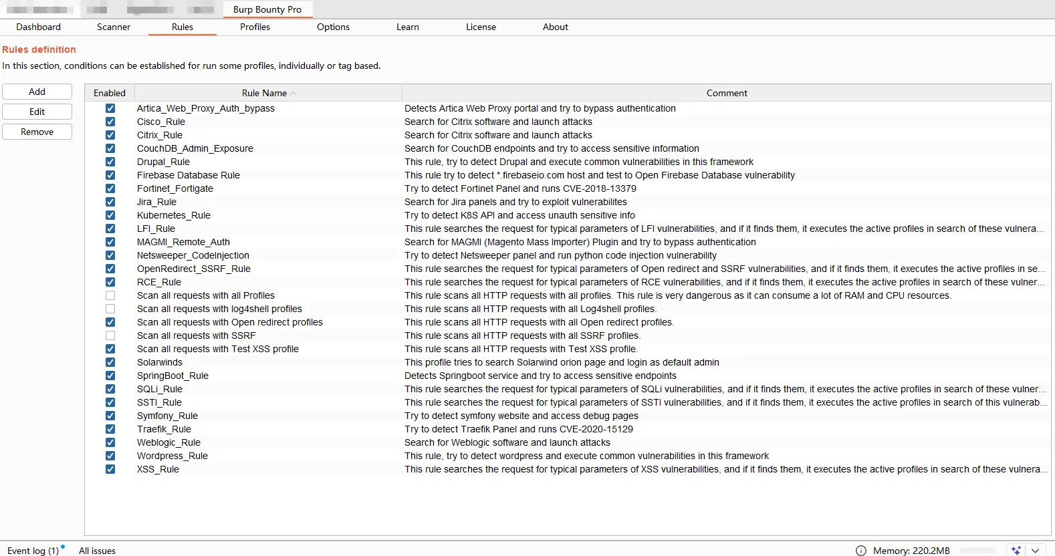
Task: Toggle the Kubernetes_Rule checkbox
Action: (110, 215)
